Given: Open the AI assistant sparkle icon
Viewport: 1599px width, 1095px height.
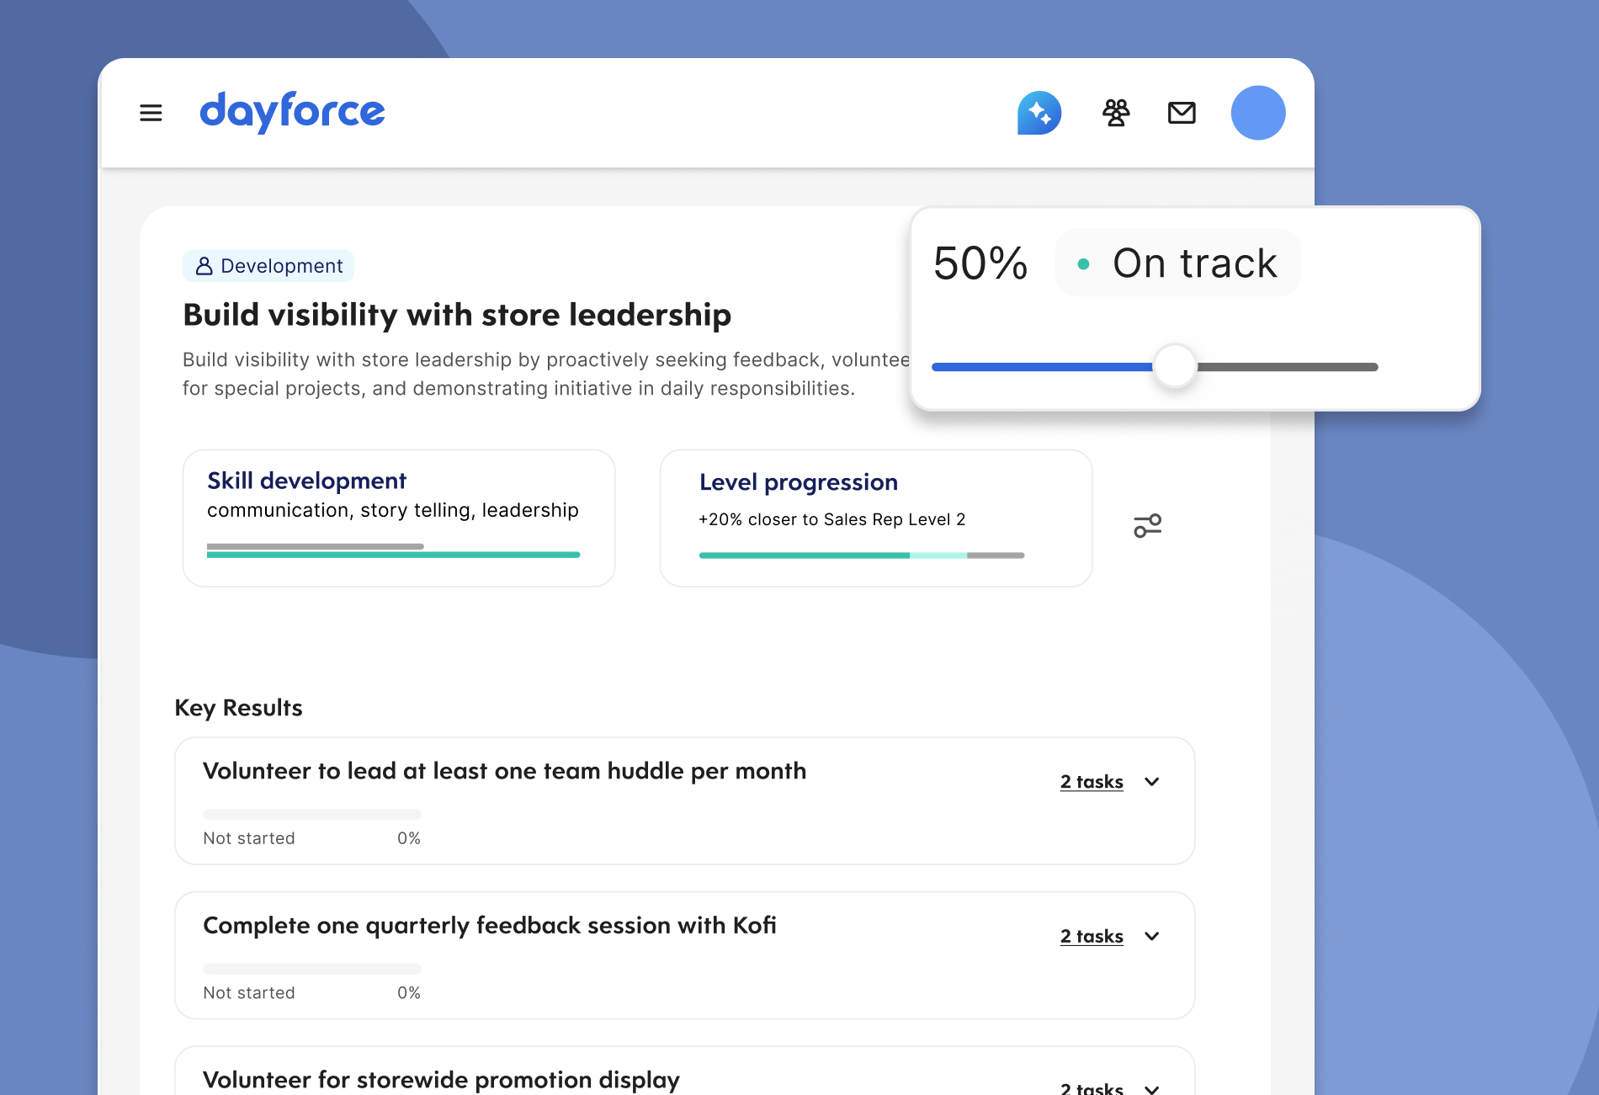Looking at the screenshot, I should [x=1039, y=113].
